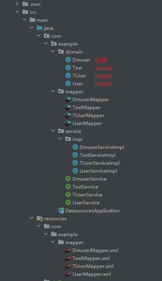Select the UserMapper.xml file
Image resolution: width=162 pixels, height=281 pixels.
pyautogui.click(x=91, y=274)
